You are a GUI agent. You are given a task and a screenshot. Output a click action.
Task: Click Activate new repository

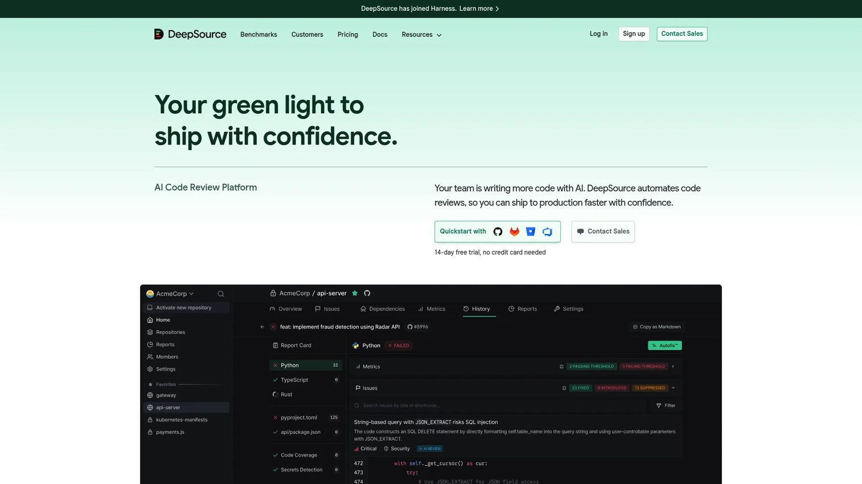(x=186, y=308)
